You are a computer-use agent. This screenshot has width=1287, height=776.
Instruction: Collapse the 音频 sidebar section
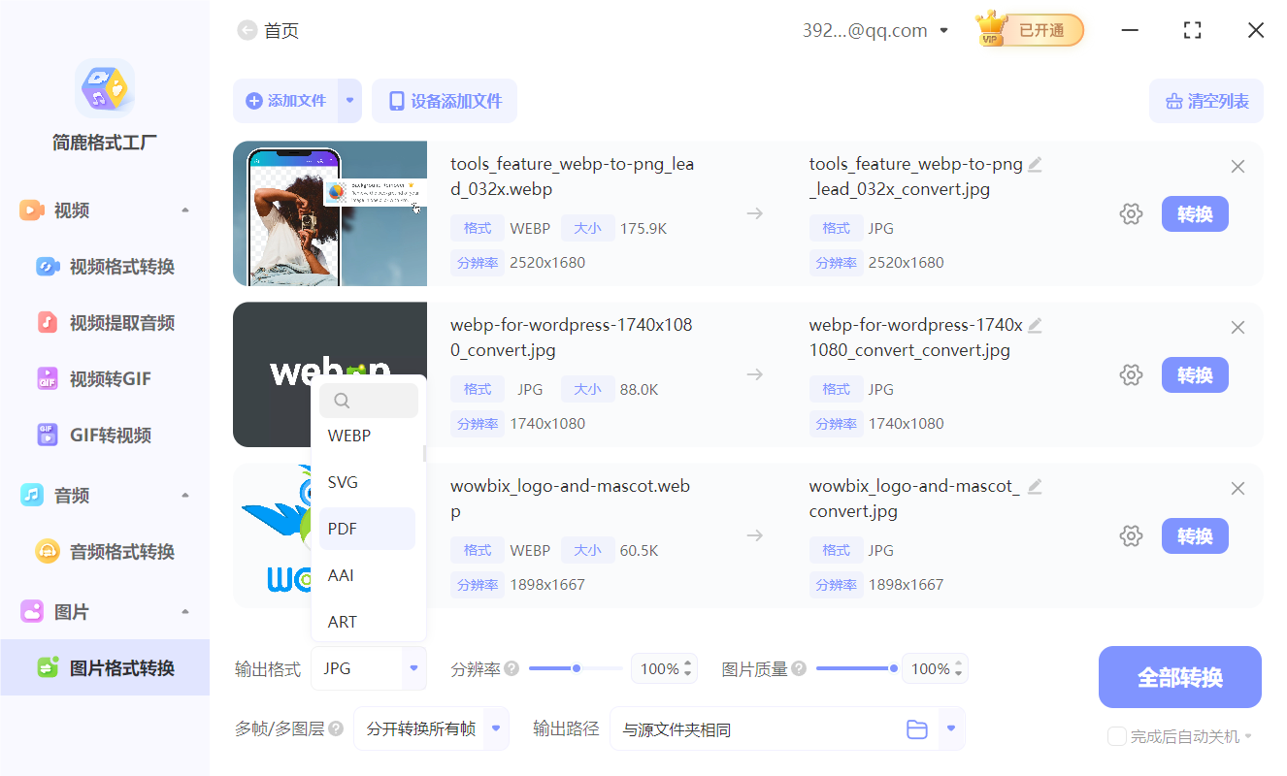pos(186,495)
